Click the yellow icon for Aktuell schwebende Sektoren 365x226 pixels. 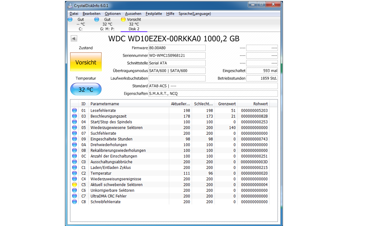74,184
